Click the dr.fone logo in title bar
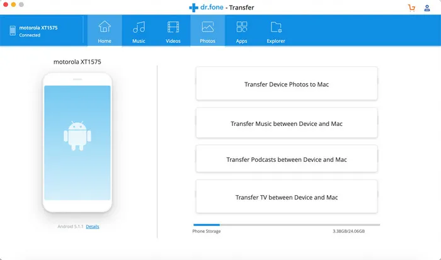The image size is (441, 260). (206, 8)
